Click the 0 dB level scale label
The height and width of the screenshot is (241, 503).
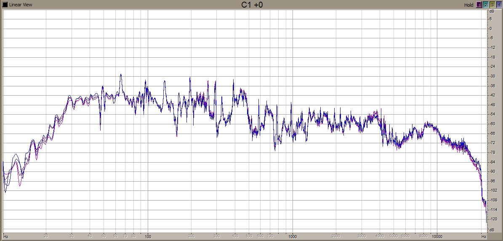point(491,29)
